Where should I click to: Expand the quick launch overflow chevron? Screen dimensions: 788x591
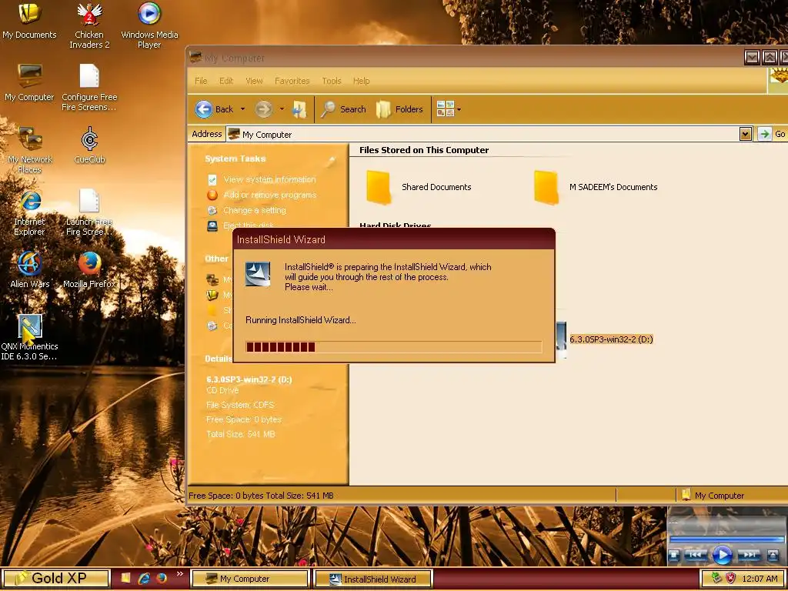pyautogui.click(x=180, y=574)
